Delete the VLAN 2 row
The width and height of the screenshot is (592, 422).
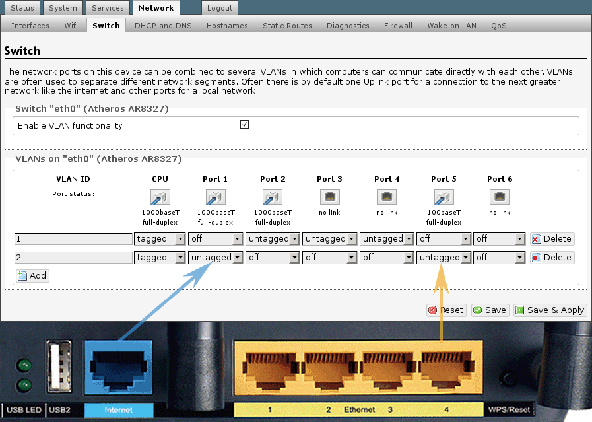551,258
